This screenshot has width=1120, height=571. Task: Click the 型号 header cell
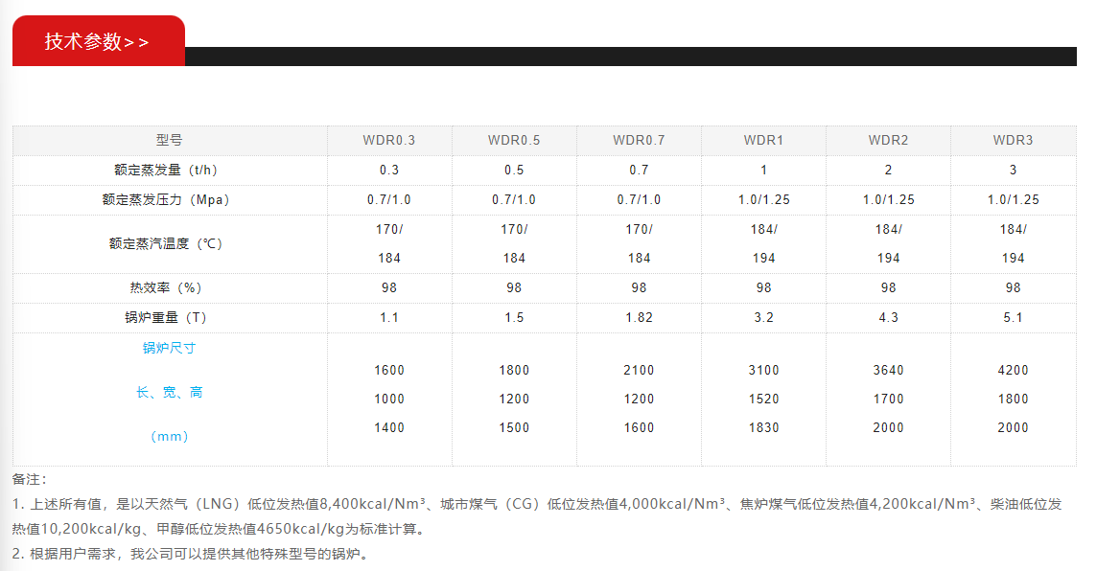click(168, 140)
